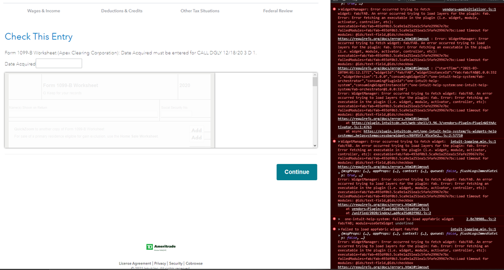Open /unified/2020/index stack trace link
This screenshot has width=504, height=270.
tap(391, 213)
